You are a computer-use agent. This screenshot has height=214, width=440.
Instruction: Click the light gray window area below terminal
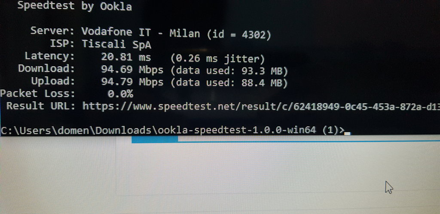(x=220, y=177)
